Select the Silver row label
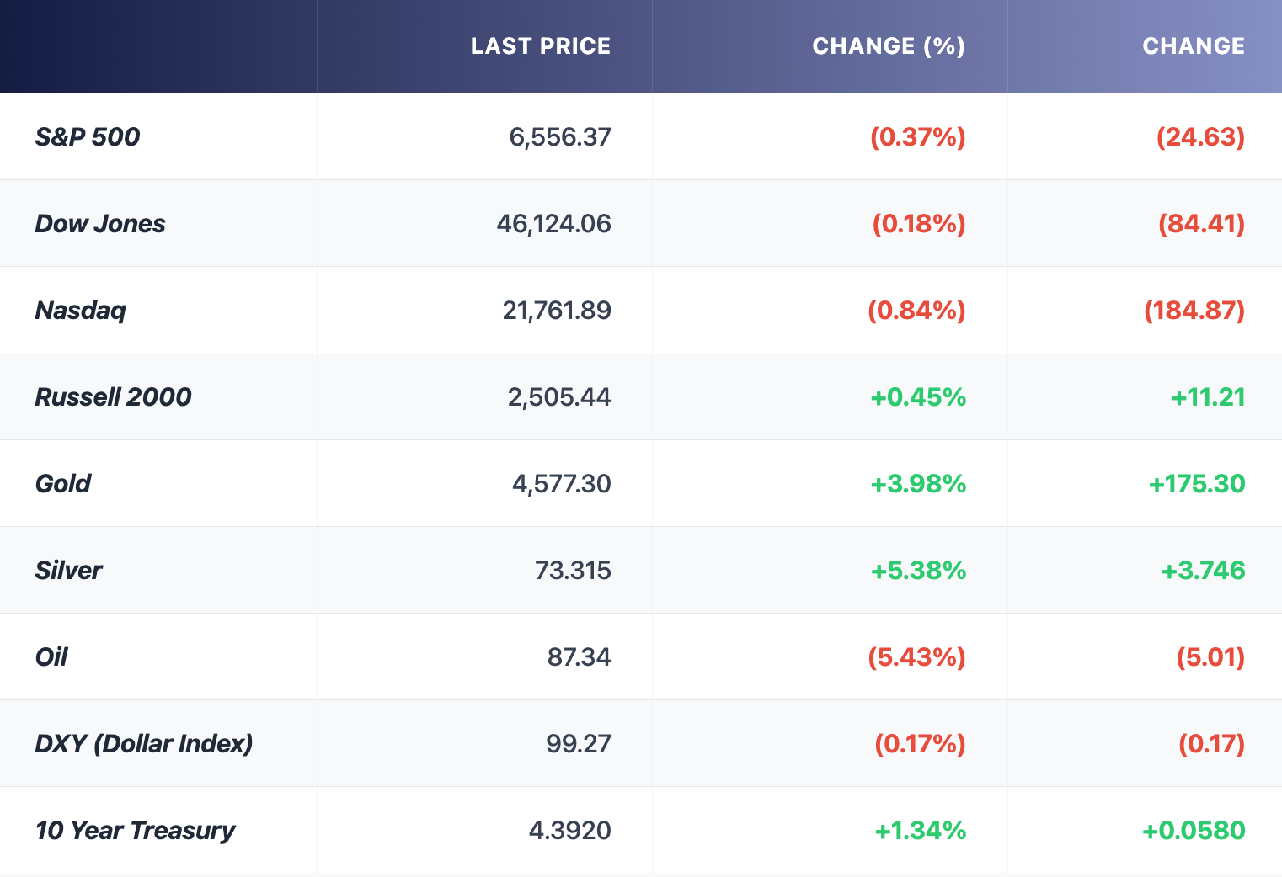Image resolution: width=1282 pixels, height=877 pixels. 69,571
